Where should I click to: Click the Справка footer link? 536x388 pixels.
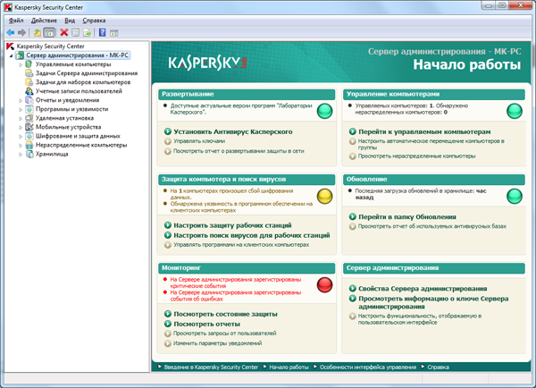[x=439, y=367]
